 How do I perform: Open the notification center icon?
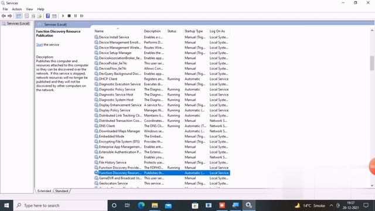tap(366, 205)
